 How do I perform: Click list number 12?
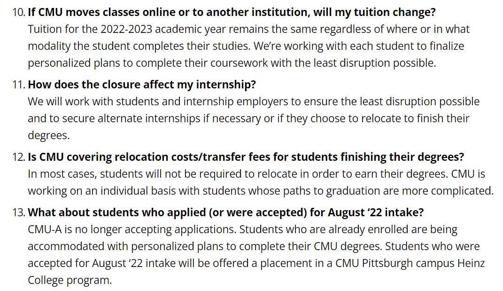click(x=18, y=157)
